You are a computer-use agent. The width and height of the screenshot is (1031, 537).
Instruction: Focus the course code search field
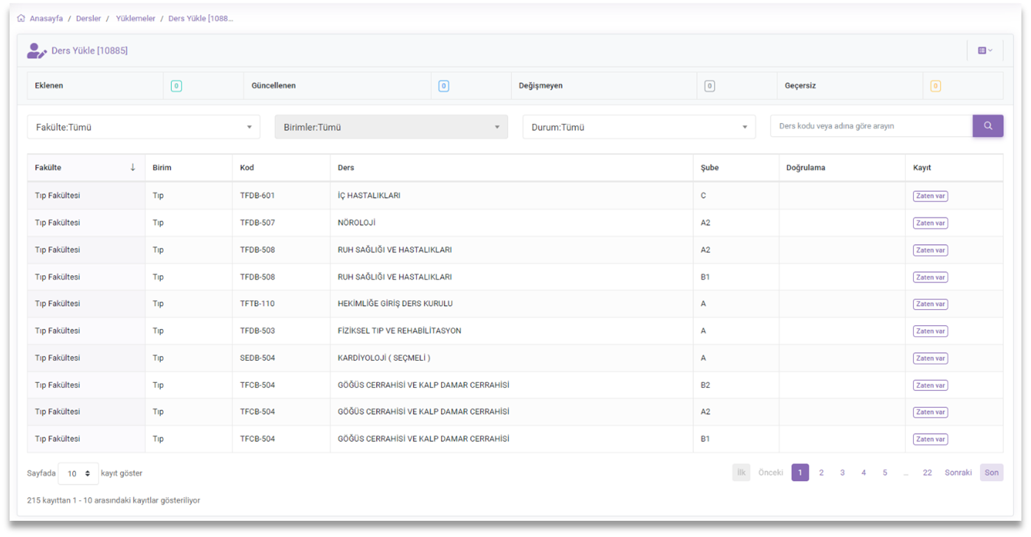pyautogui.click(x=871, y=126)
